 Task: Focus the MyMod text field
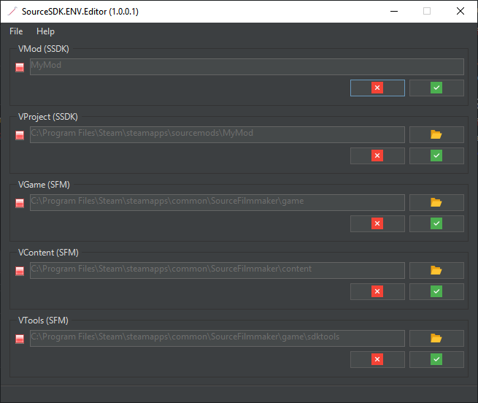point(247,66)
